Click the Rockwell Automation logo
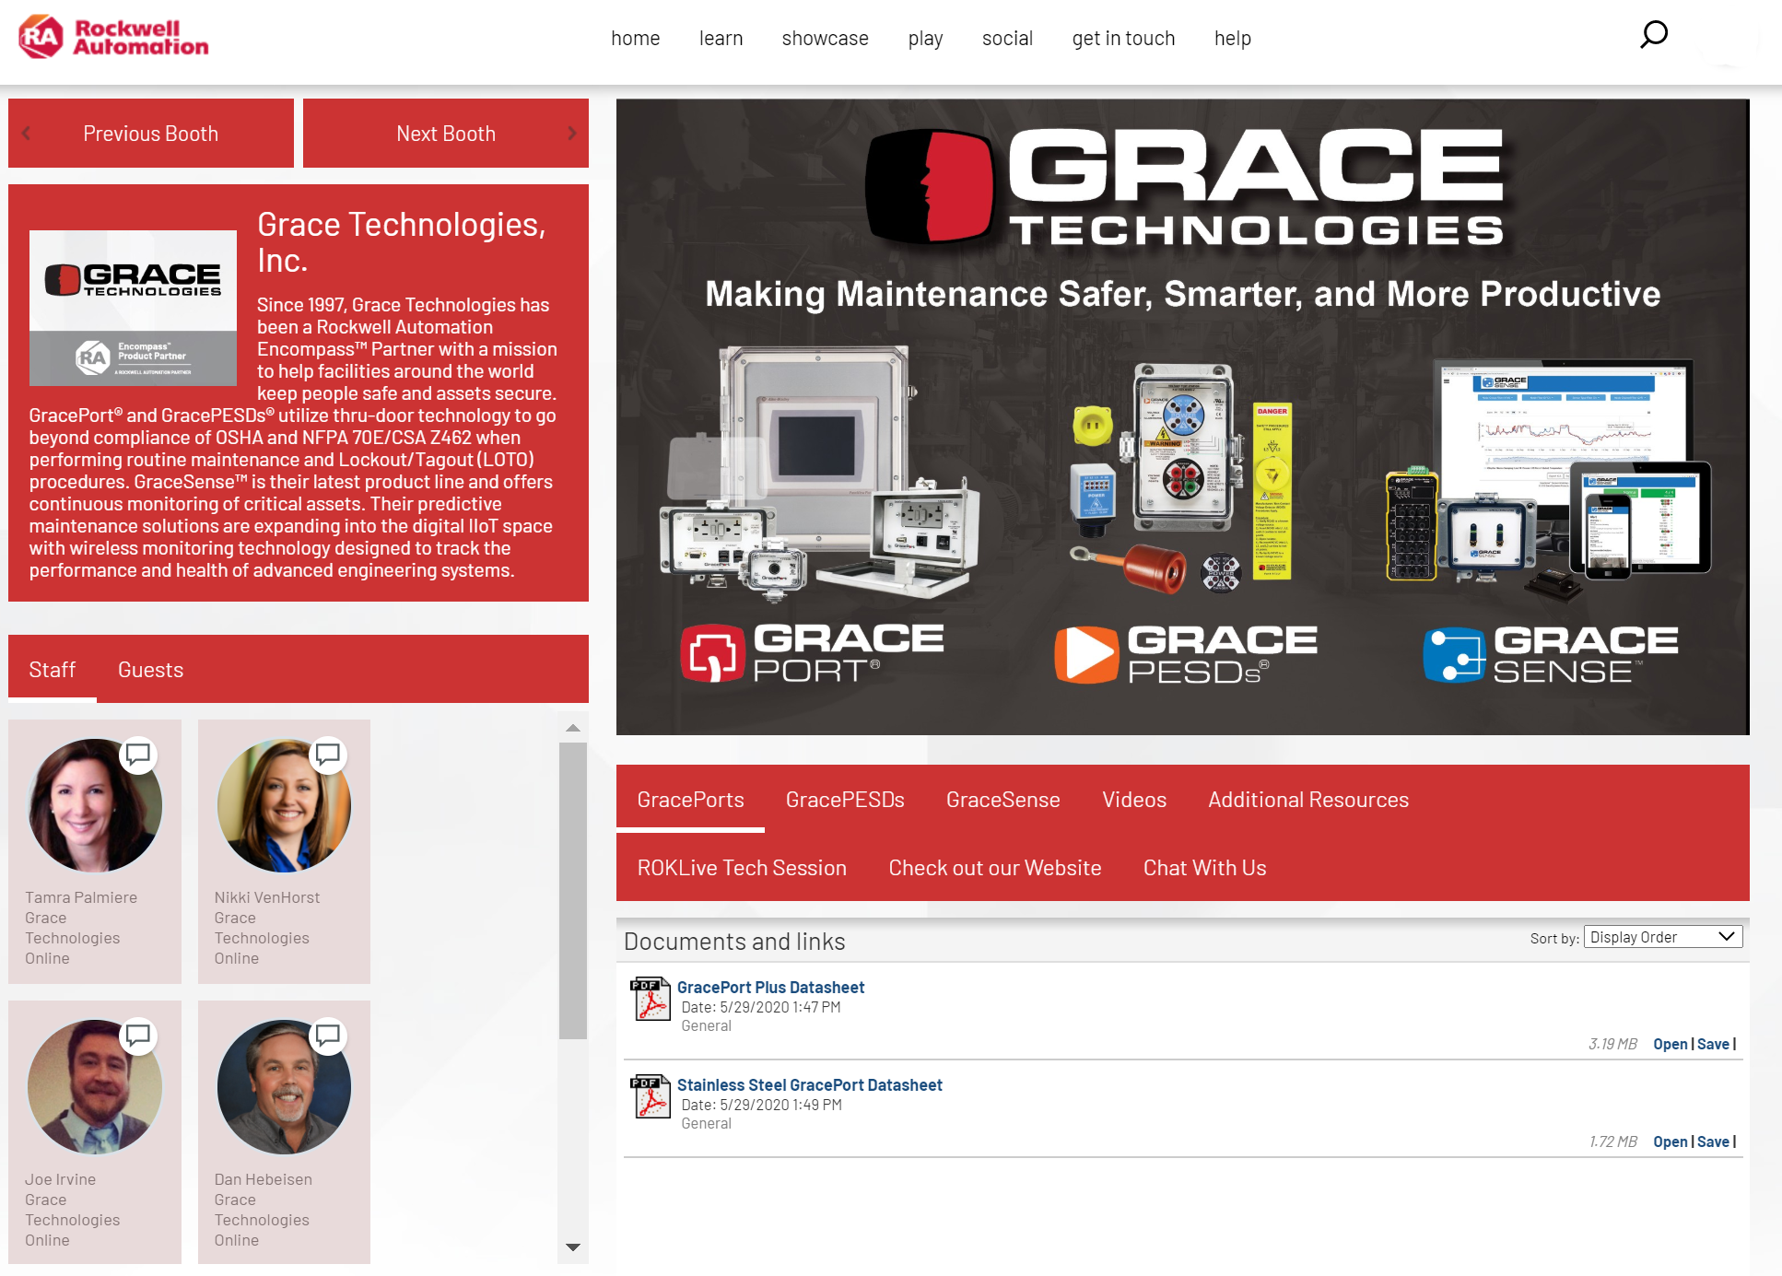Screen dimensions: 1782x1276 [x=113, y=38]
